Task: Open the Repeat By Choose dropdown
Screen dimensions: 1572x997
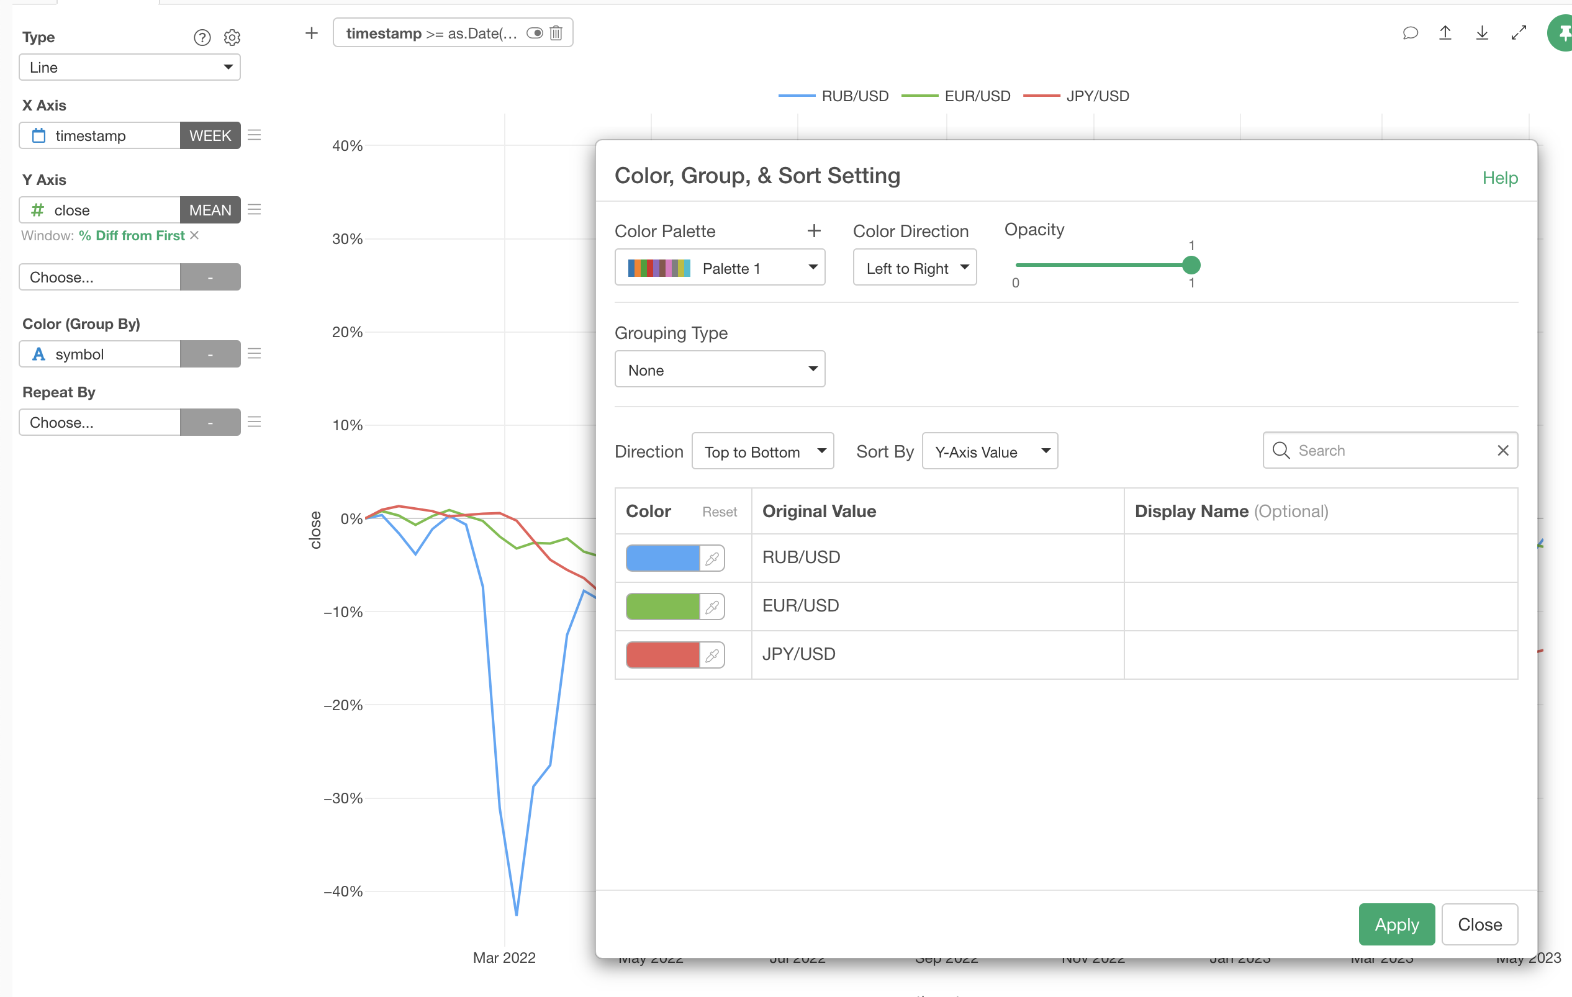Action: [x=100, y=422]
